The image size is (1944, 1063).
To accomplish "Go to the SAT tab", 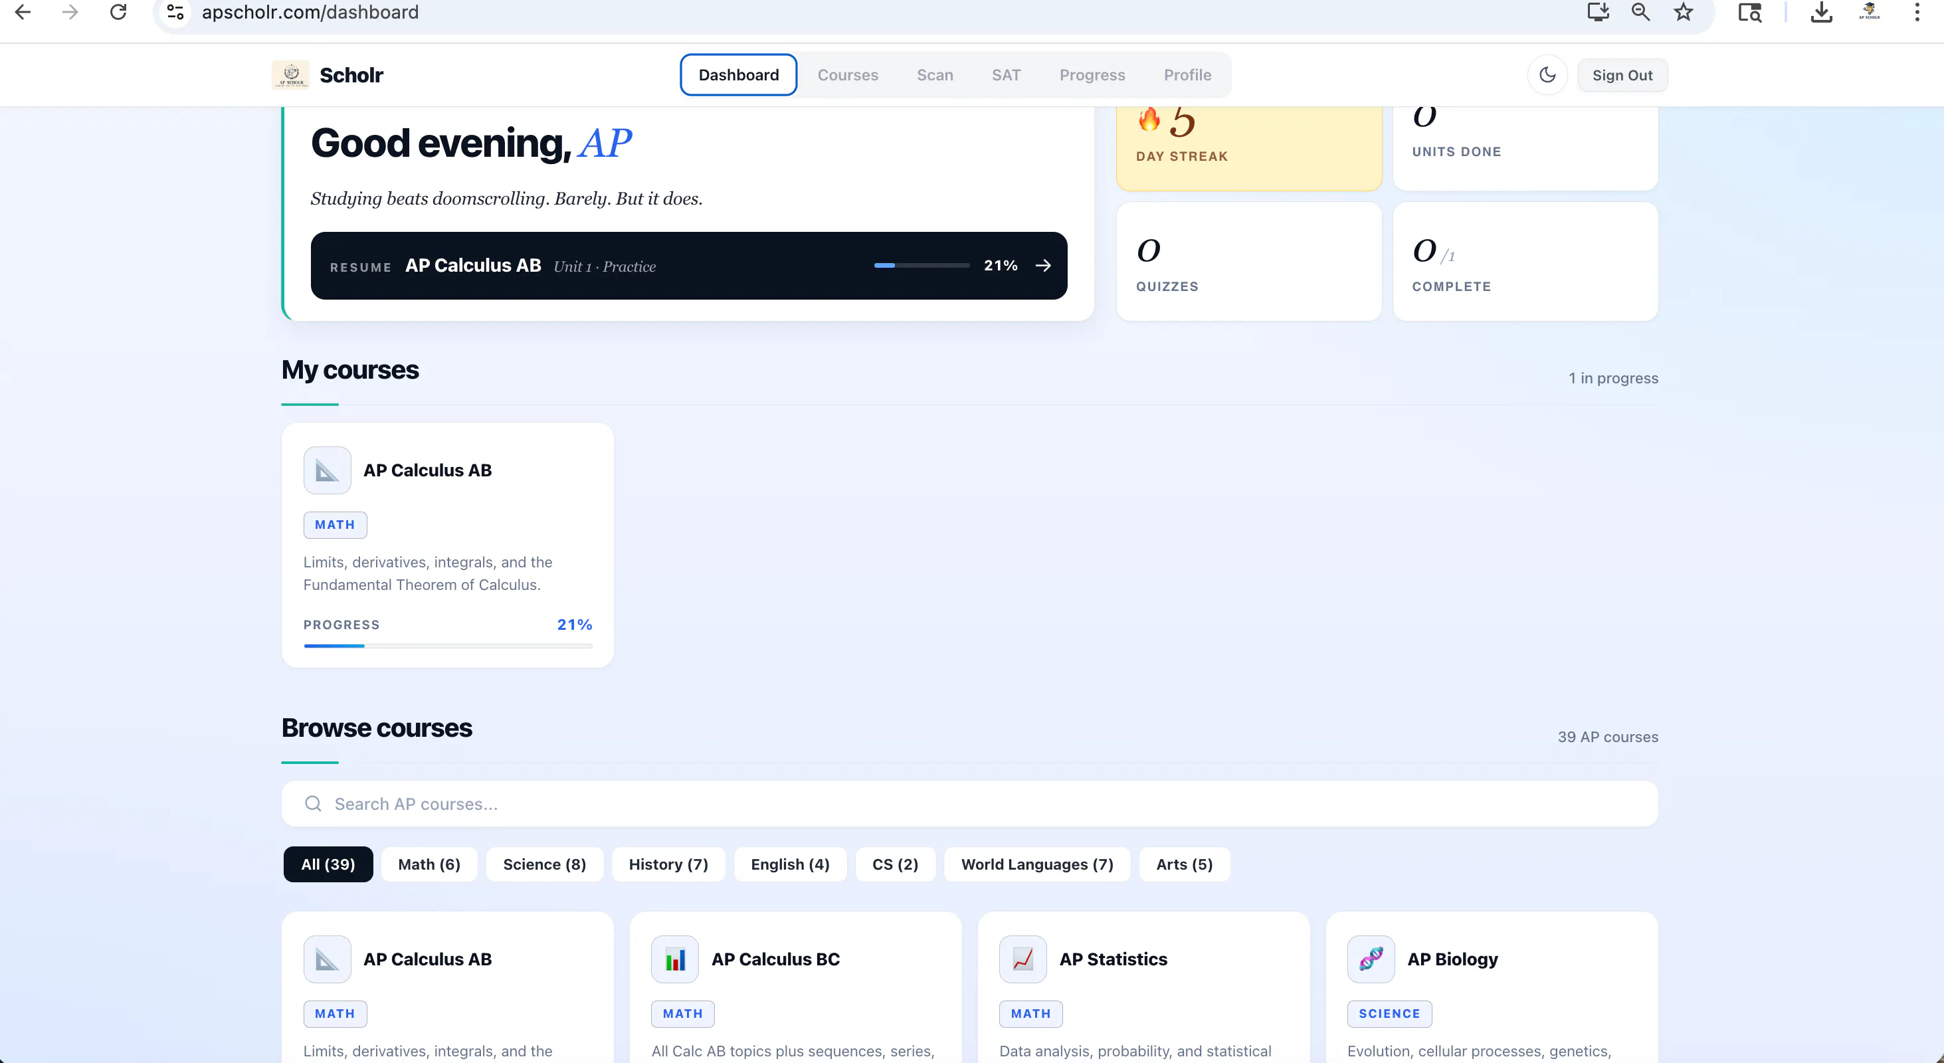I will (x=1006, y=74).
